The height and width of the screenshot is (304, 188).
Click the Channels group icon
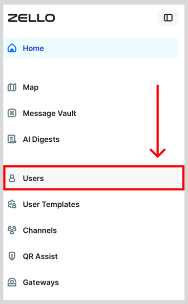tap(12, 230)
